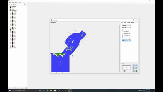This screenshot has height=92, width=163.
Task: Click the second Z chunk coordinate field
Action: coord(129,69)
